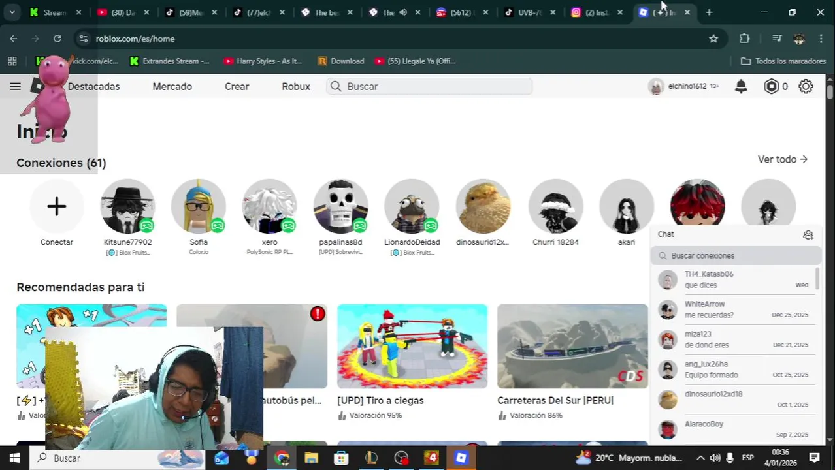
Task: Open xero's connection avatar
Action: pyautogui.click(x=269, y=206)
